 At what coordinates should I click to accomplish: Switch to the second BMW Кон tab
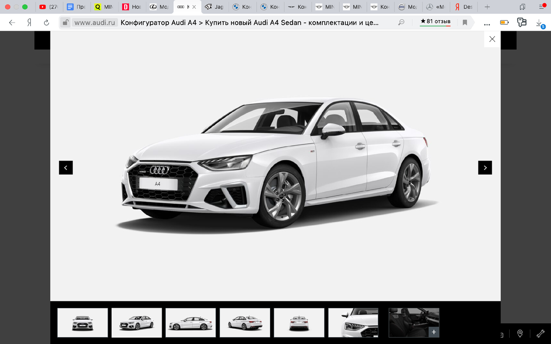click(270, 7)
